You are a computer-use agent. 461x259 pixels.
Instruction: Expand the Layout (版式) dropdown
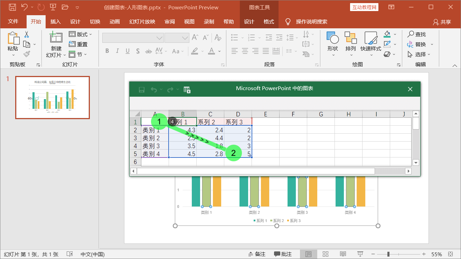point(90,35)
